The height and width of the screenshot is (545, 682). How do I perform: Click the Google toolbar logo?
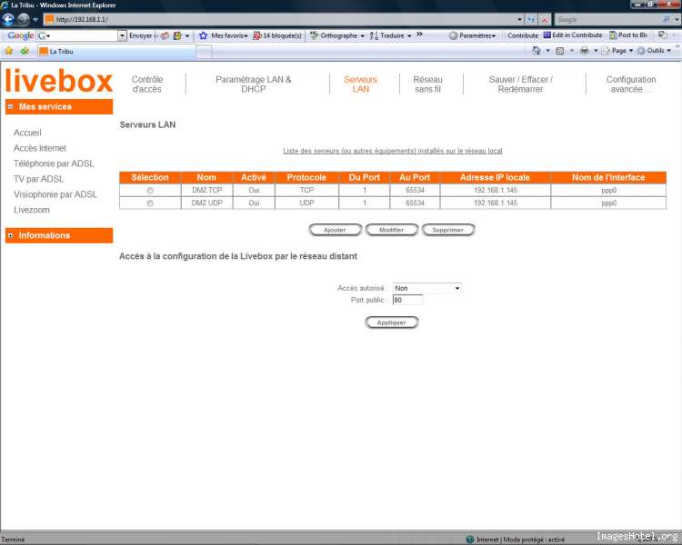(20, 35)
